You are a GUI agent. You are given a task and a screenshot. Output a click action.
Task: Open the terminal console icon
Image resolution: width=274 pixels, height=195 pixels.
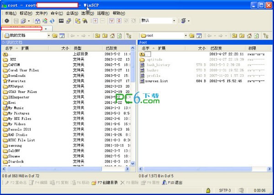(61, 21)
